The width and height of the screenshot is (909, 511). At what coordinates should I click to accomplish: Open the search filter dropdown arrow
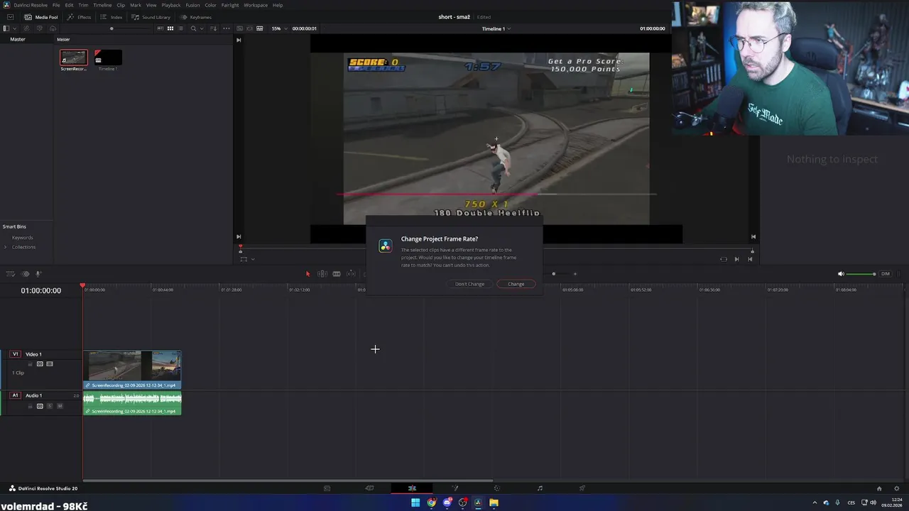point(202,28)
